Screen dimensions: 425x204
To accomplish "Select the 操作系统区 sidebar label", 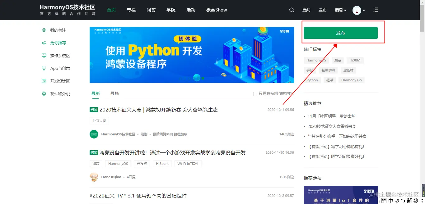I will tap(60, 56).
